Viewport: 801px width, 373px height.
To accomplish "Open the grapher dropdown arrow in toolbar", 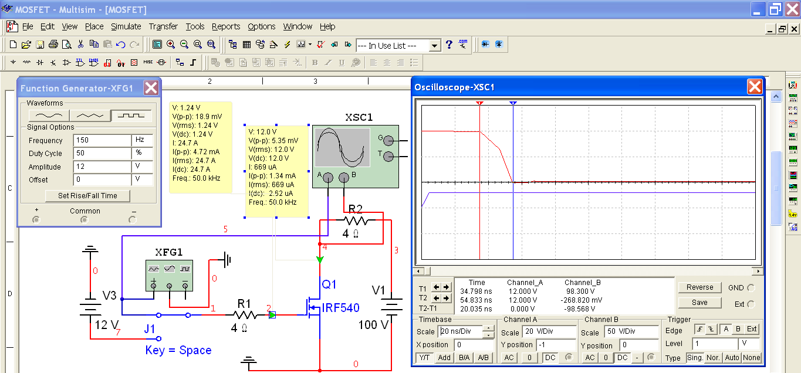I will tap(309, 45).
